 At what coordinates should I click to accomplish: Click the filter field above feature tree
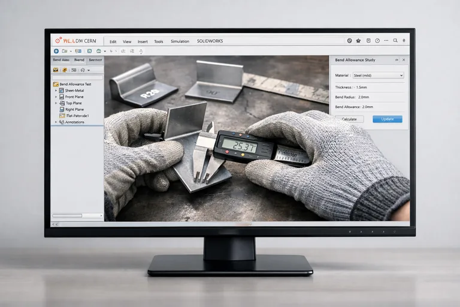(x=77, y=77)
